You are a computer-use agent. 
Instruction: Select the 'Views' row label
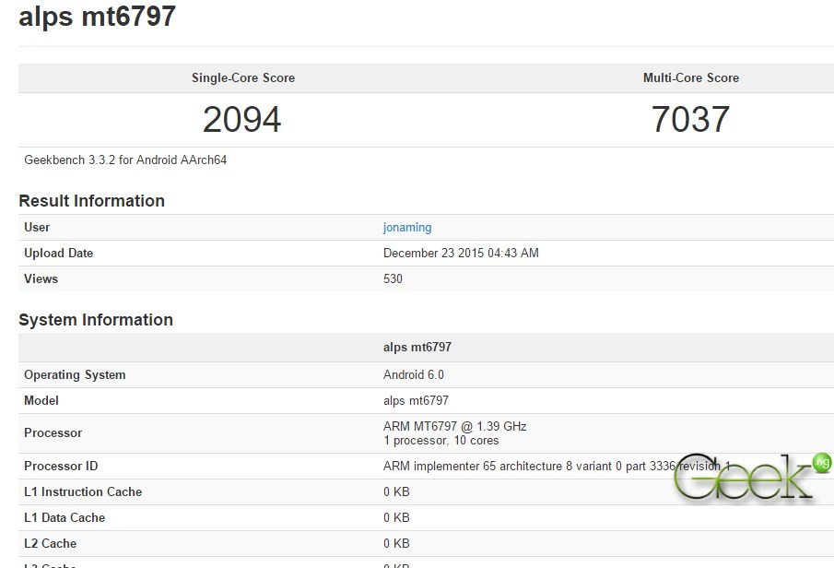tap(41, 279)
